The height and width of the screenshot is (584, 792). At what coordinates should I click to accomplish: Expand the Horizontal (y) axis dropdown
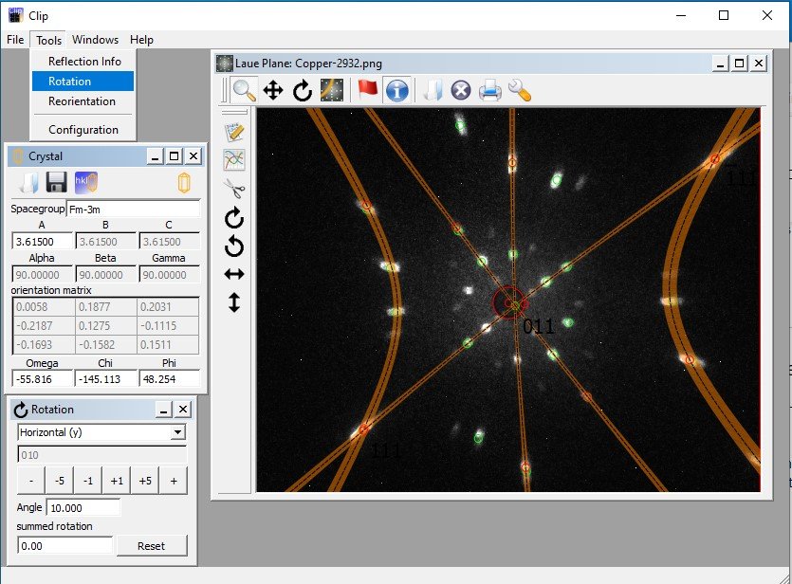177,432
